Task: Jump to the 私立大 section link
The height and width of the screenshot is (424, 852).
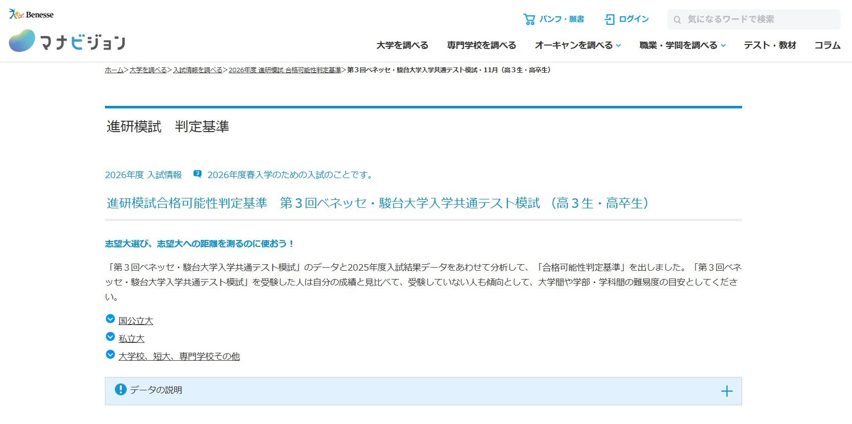Action: click(x=131, y=338)
